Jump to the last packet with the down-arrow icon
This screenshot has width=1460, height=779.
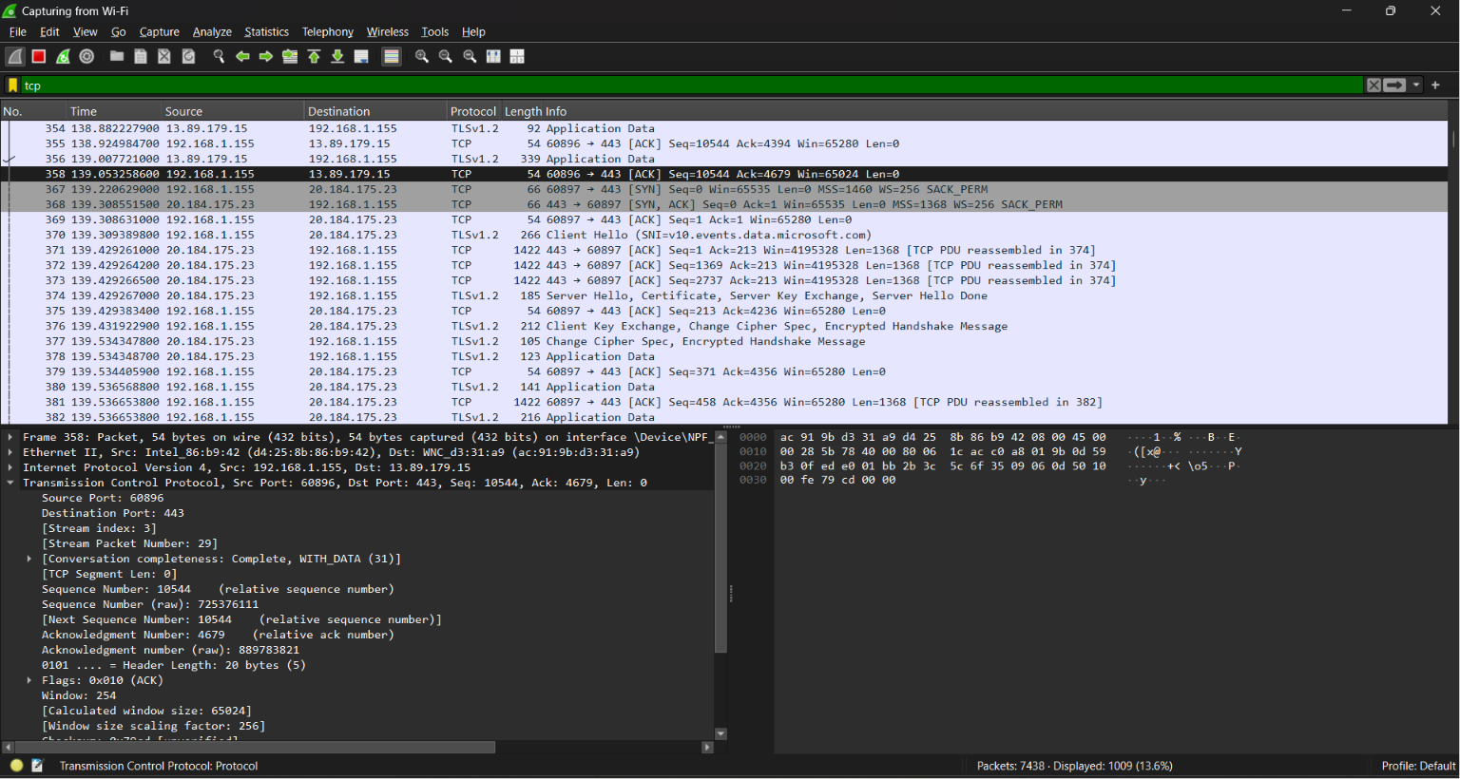pyautogui.click(x=337, y=57)
